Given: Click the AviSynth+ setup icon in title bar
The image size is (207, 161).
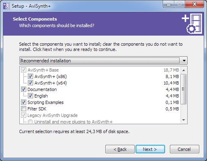Looking at the screenshot, I should coord(6,6).
